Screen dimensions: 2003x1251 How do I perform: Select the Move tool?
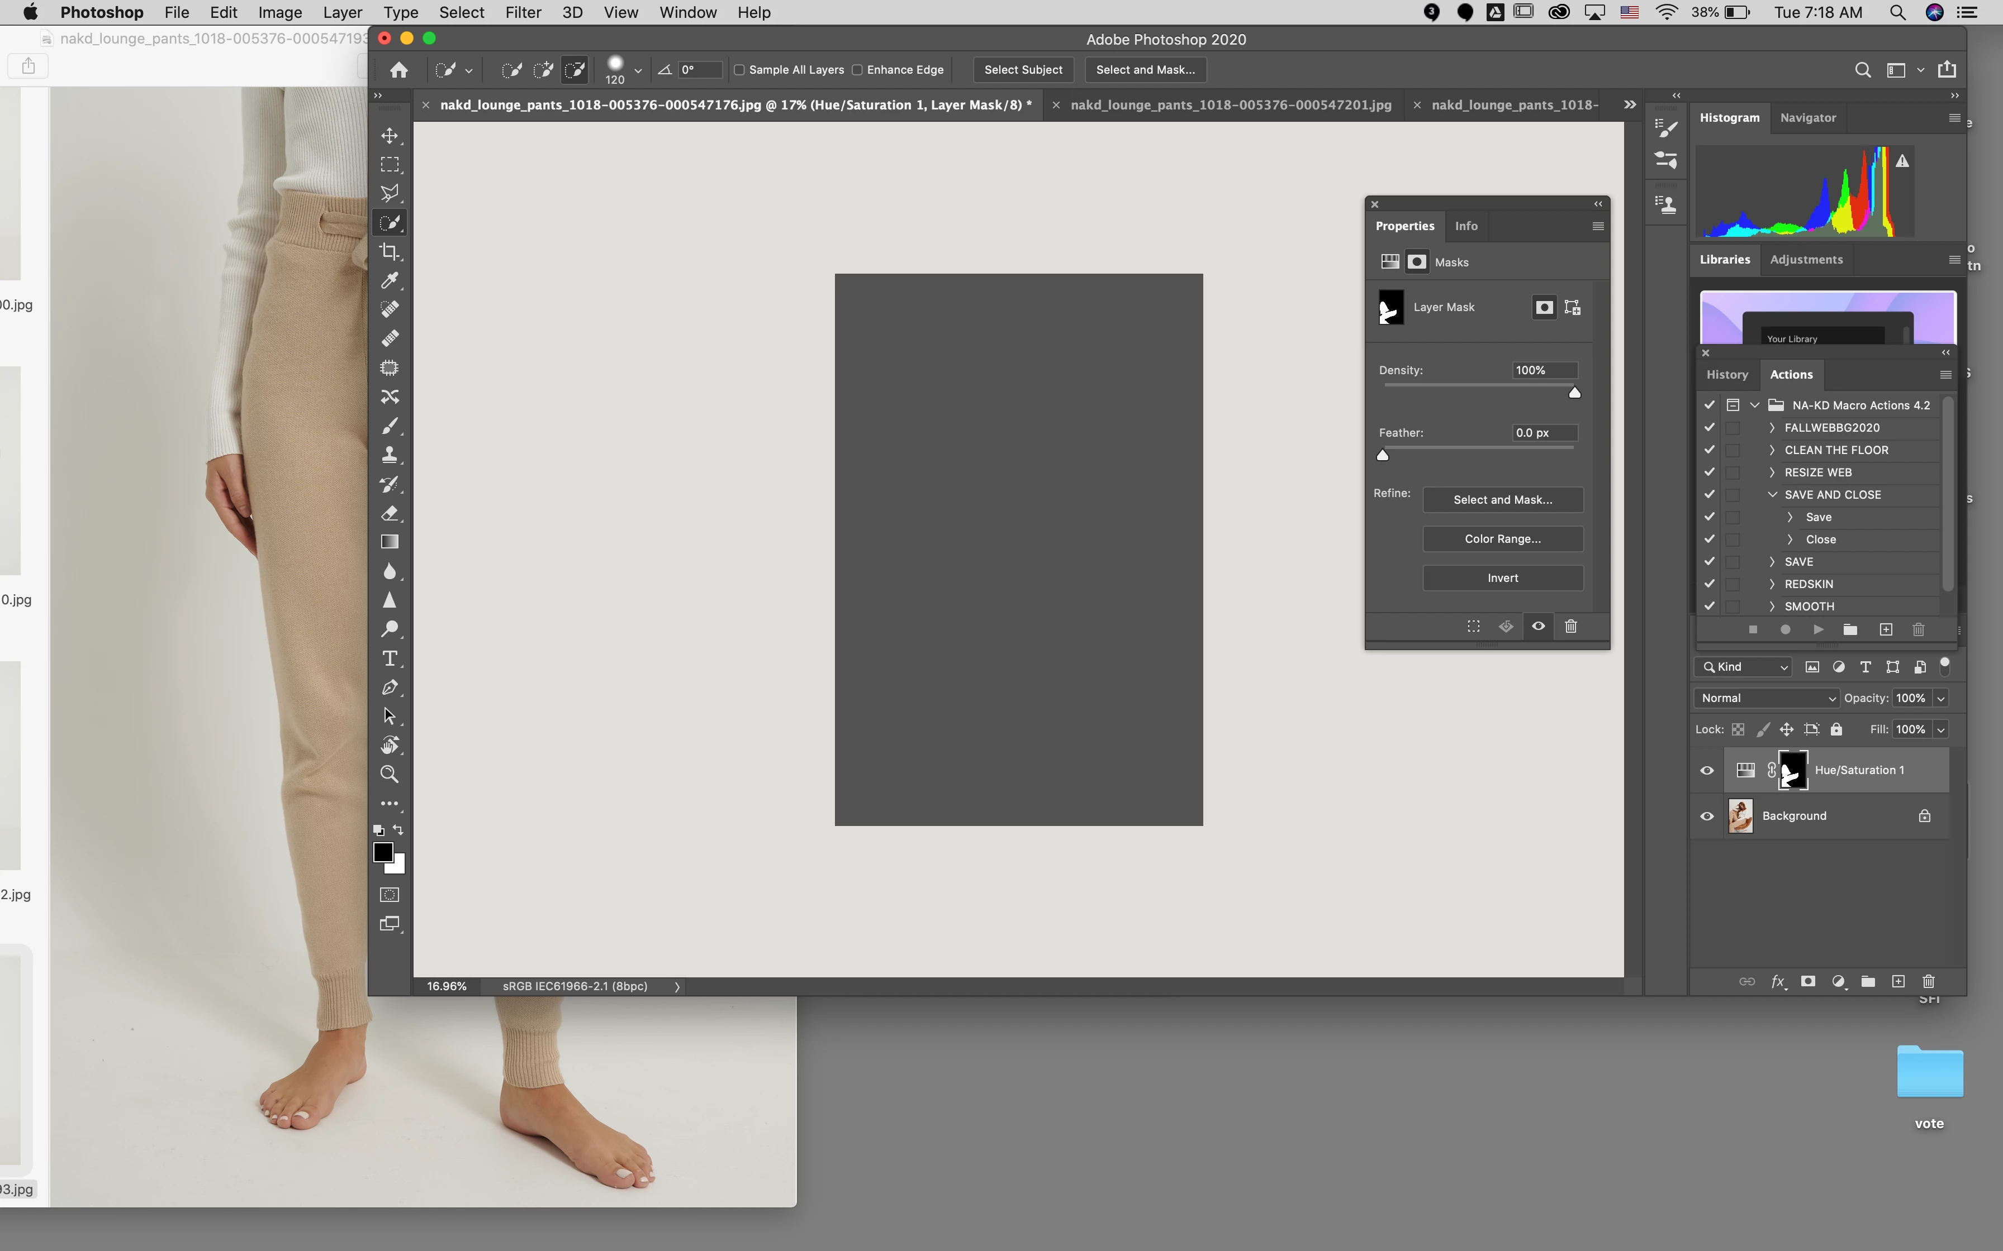[390, 136]
